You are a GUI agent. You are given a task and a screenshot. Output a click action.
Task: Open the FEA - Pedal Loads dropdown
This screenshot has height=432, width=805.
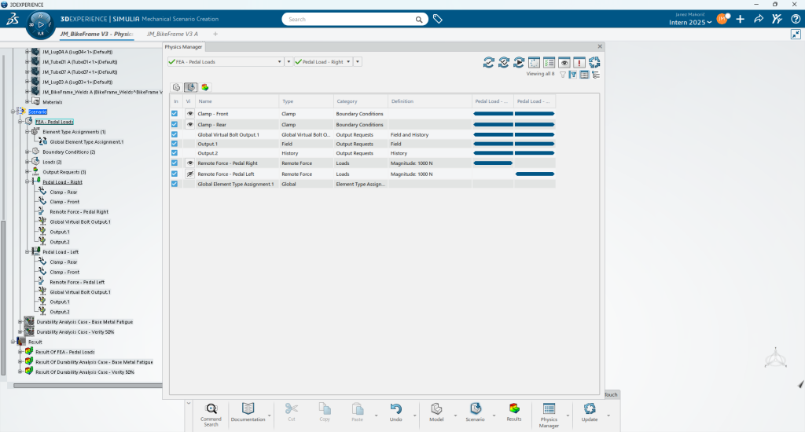279,62
